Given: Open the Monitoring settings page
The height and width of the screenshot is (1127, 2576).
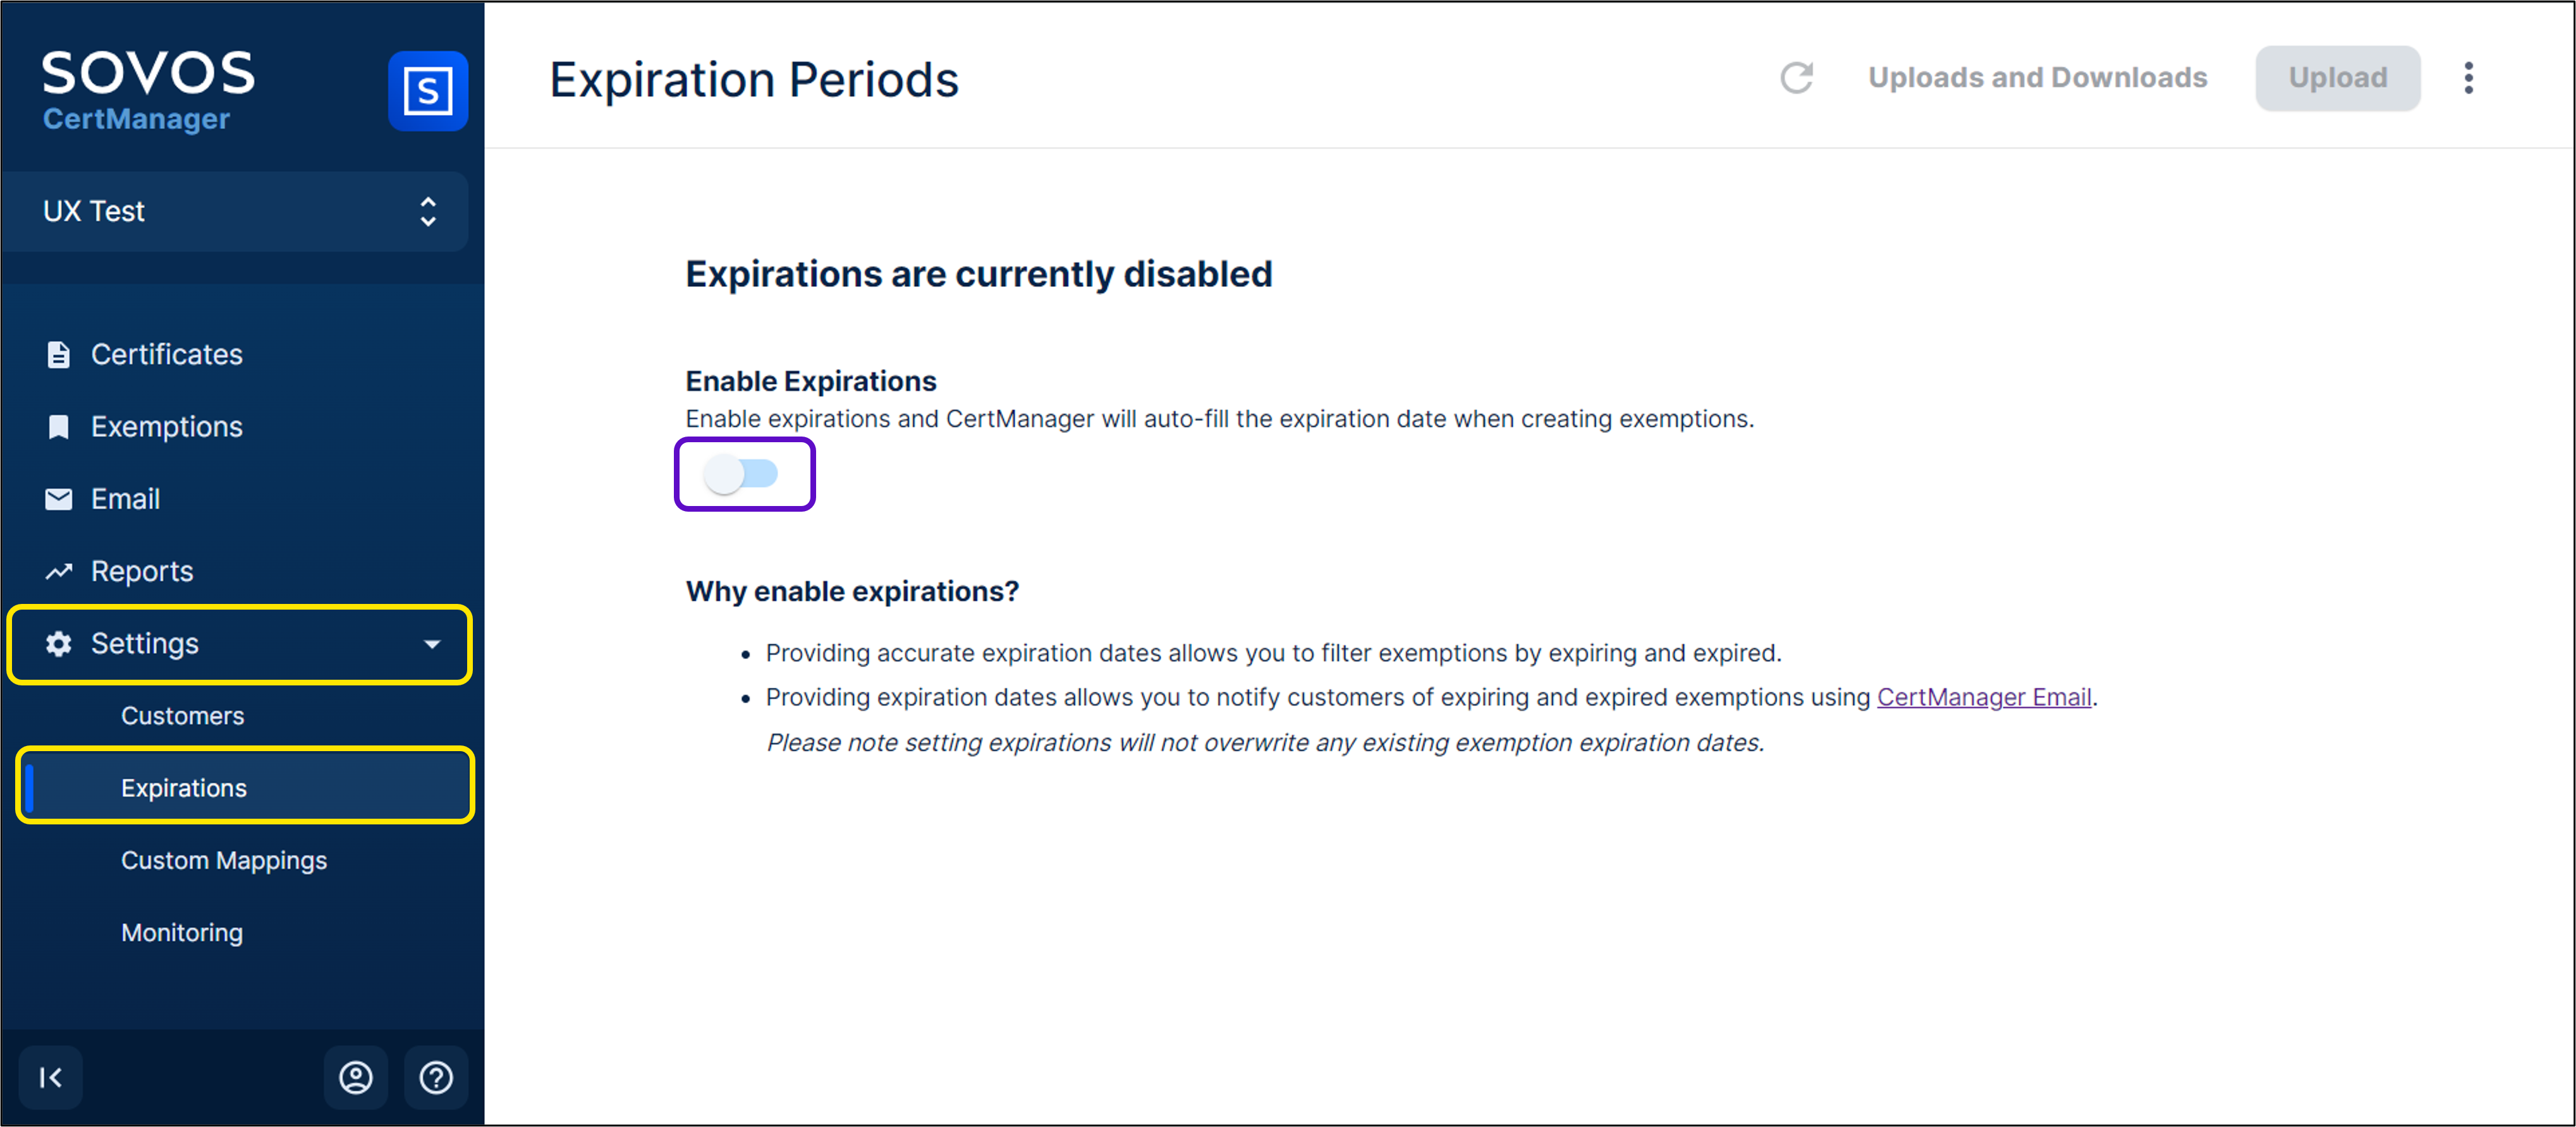Looking at the screenshot, I should (x=182, y=932).
